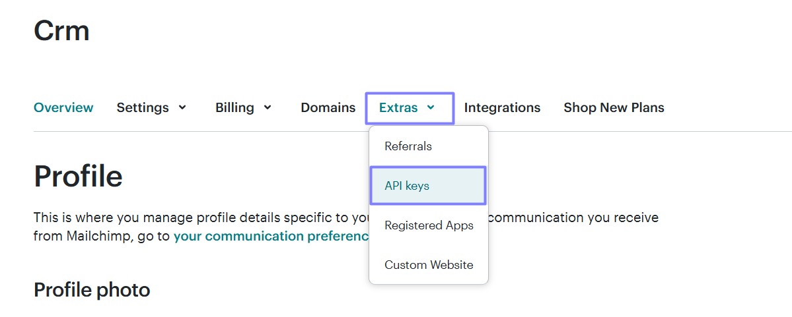This screenshot has width=792, height=317.
Task: Click the Profile page heading
Action: pos(78,177)
